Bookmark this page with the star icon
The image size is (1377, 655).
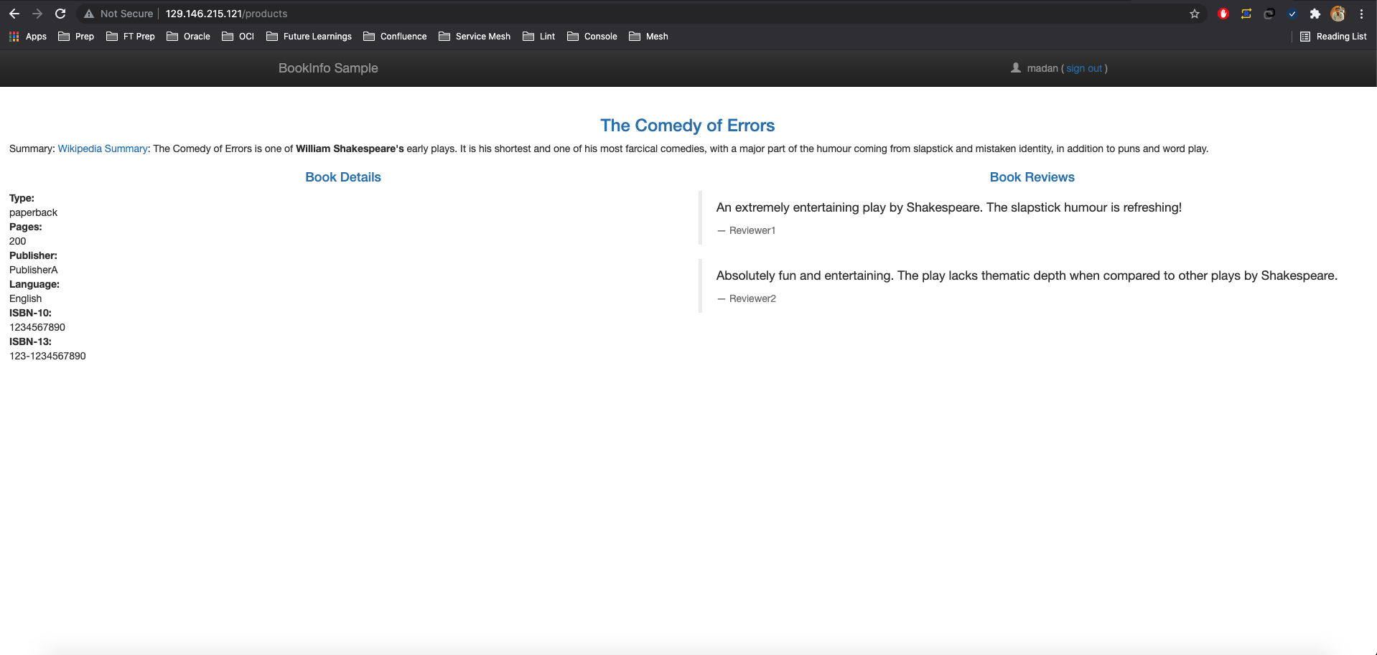[x=1195, y=14]
